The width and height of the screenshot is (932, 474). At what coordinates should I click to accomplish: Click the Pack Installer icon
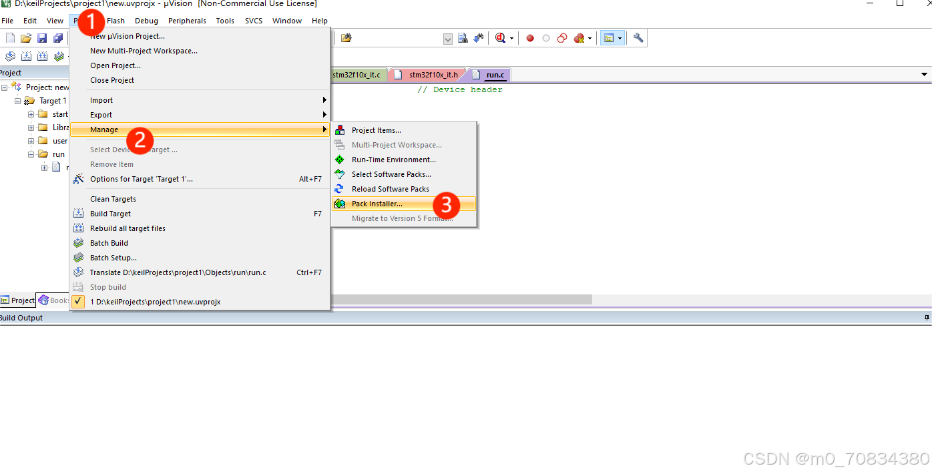click(340, 204)
